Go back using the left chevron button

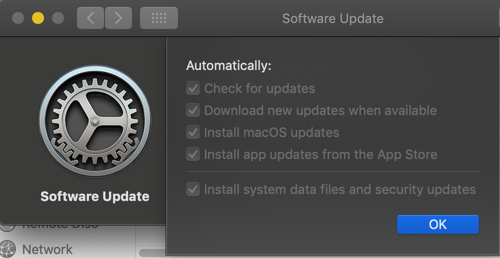(91, 18)
